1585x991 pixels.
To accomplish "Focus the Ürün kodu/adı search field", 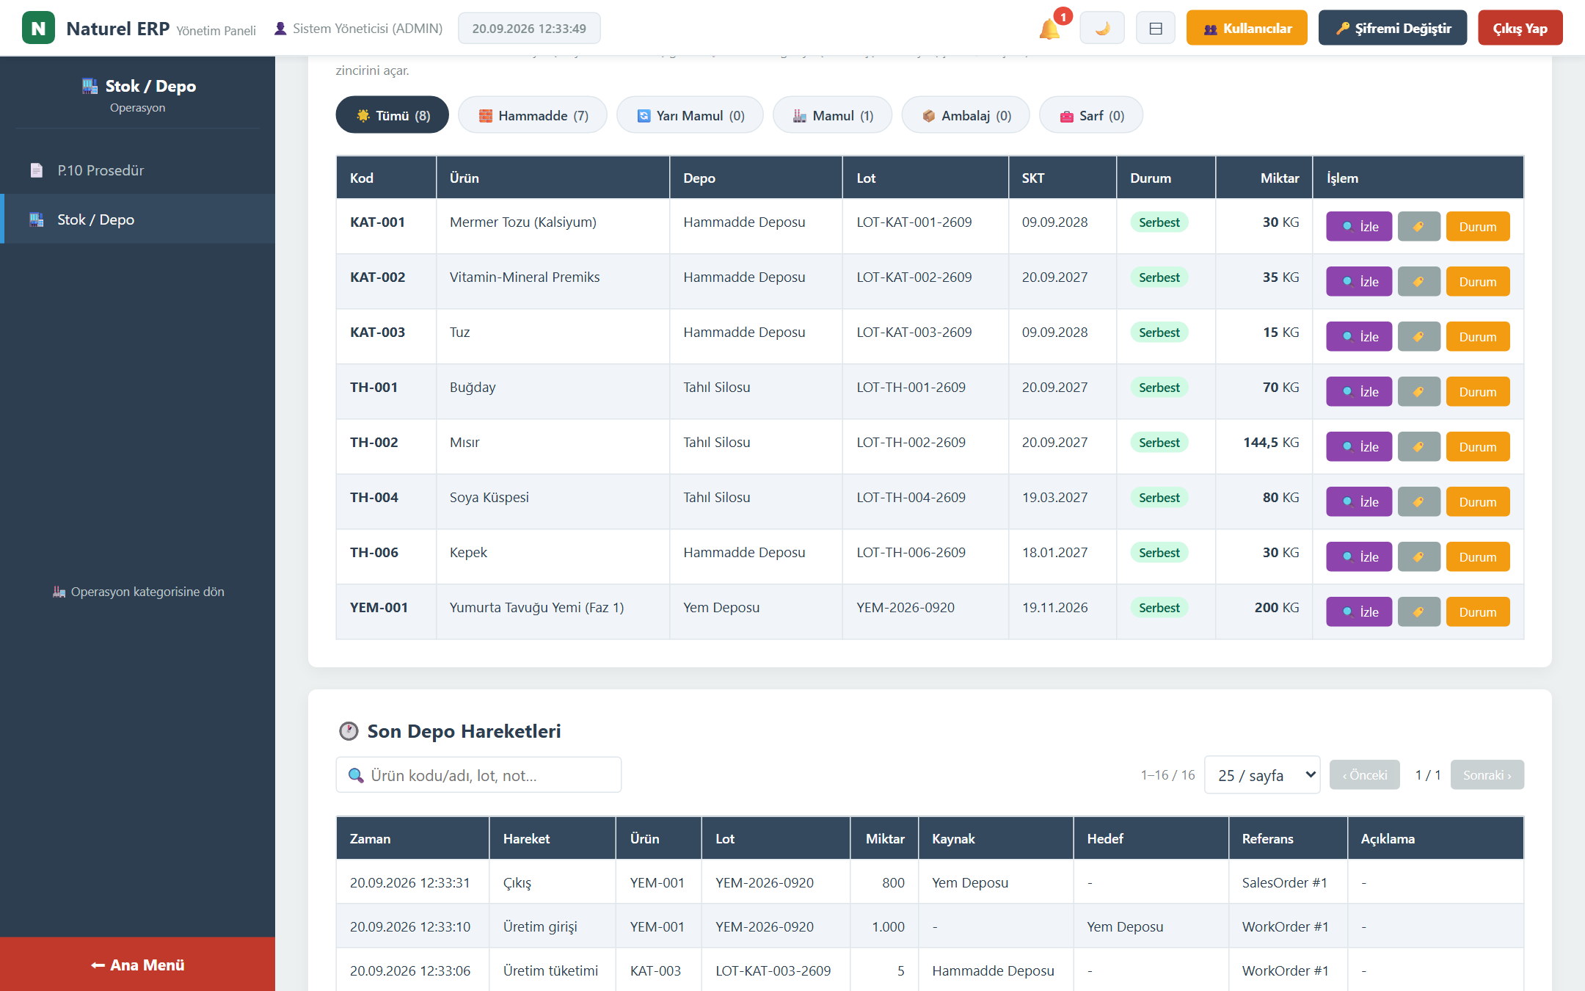I will click(x=478, y=775).
